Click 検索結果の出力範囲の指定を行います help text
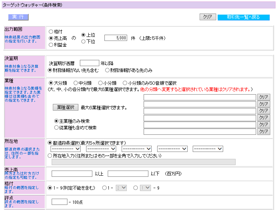The image size is (277, 210). [x=22, y=39]
